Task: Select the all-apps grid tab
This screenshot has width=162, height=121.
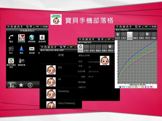Action: 12,85
